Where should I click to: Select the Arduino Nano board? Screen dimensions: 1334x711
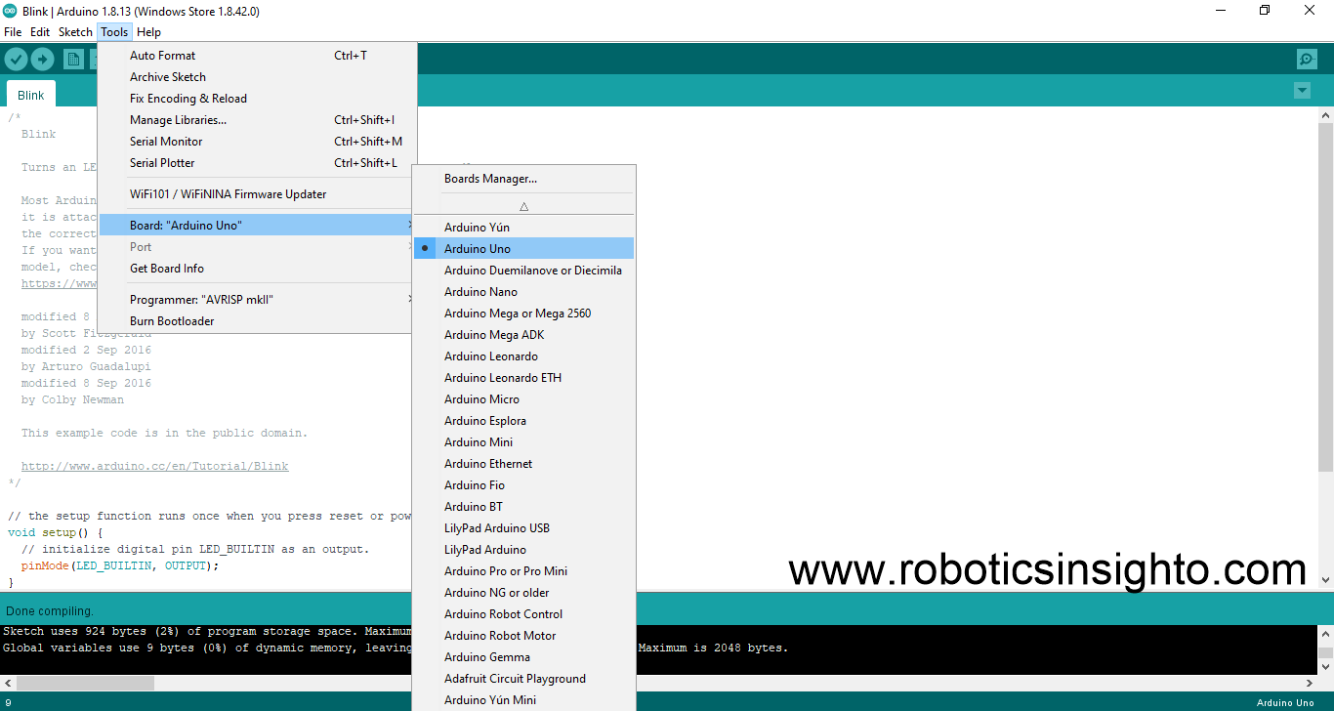(x=480, y=291)
